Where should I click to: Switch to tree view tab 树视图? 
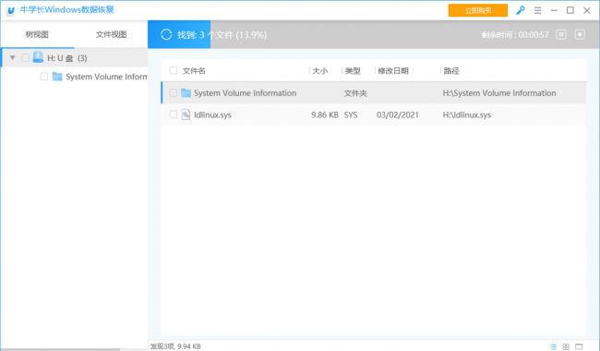(37, 34)
